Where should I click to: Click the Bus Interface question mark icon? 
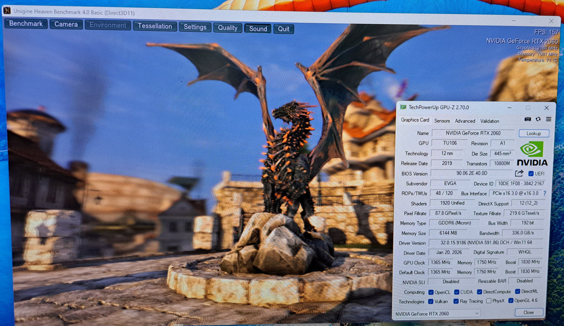(x=544, y=193)
